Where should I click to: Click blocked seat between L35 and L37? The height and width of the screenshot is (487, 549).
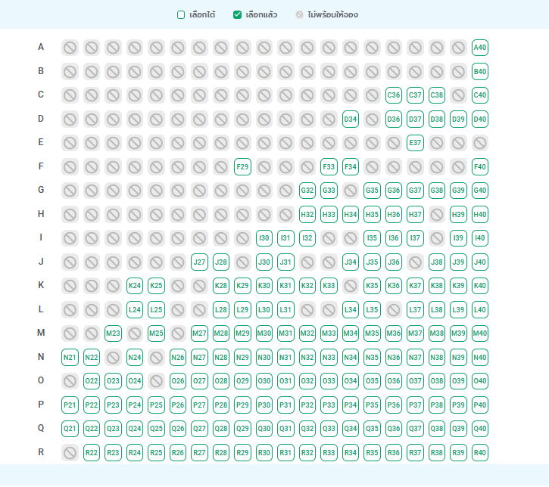[394, 310]
